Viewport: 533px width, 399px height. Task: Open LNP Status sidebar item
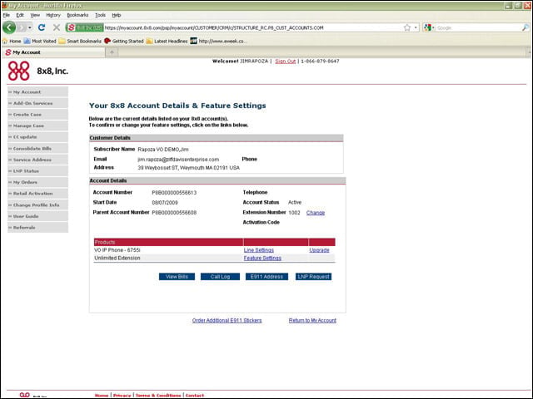(x=37, y=170)
